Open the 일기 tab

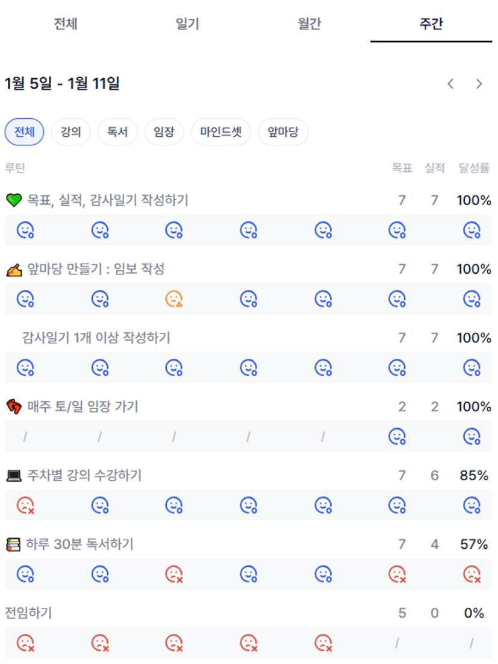coord(187,24)
